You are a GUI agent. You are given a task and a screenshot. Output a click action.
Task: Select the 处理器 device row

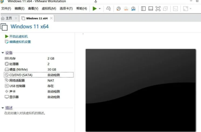39,64
